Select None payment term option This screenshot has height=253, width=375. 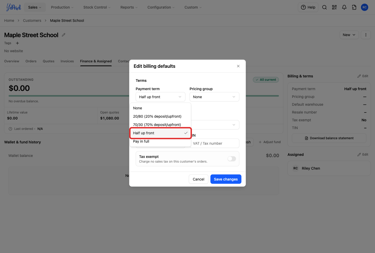[x=160, y=108]
